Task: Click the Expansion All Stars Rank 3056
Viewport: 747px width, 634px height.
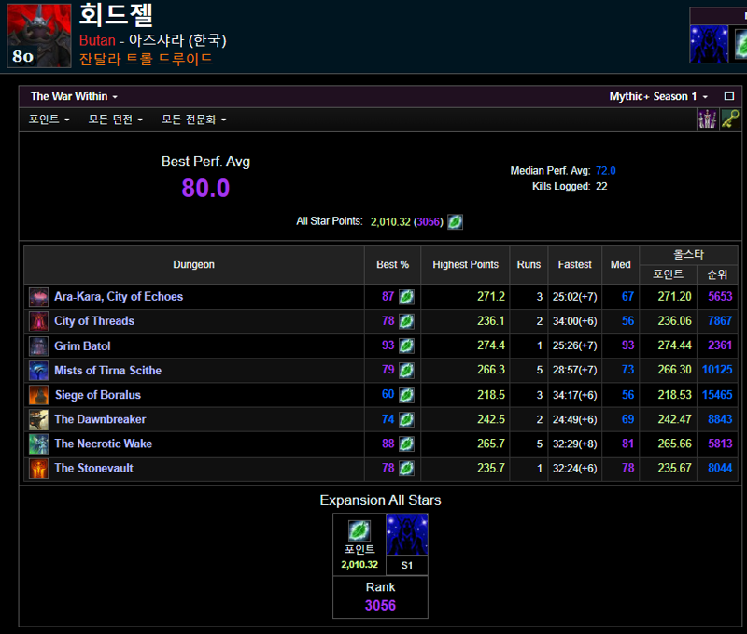Action: point(380,605)
